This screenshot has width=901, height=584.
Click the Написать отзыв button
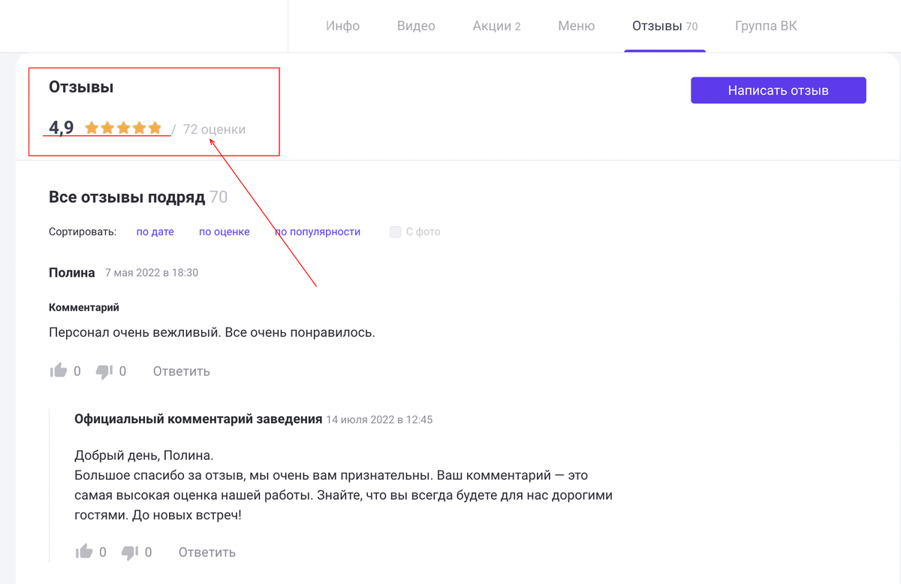click(x=778, y=89)
